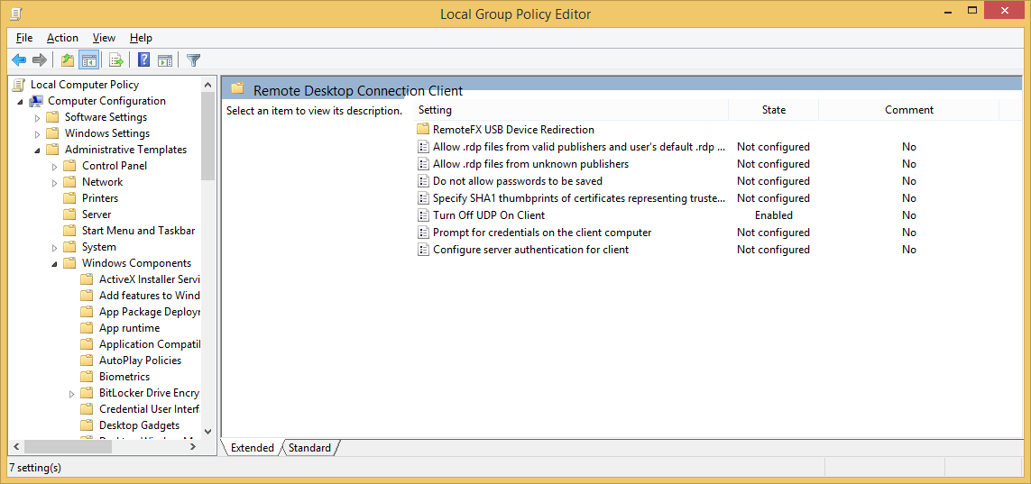Expand the System tree node
Screen dimensions: 1031x484
55,247
